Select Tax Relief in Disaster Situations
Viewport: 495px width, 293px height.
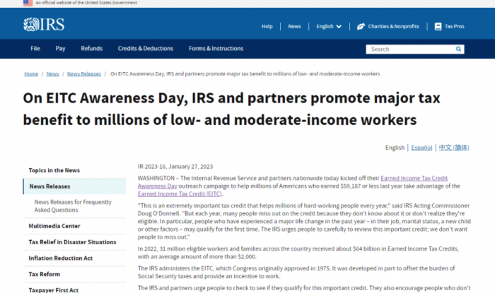[72, 242]
